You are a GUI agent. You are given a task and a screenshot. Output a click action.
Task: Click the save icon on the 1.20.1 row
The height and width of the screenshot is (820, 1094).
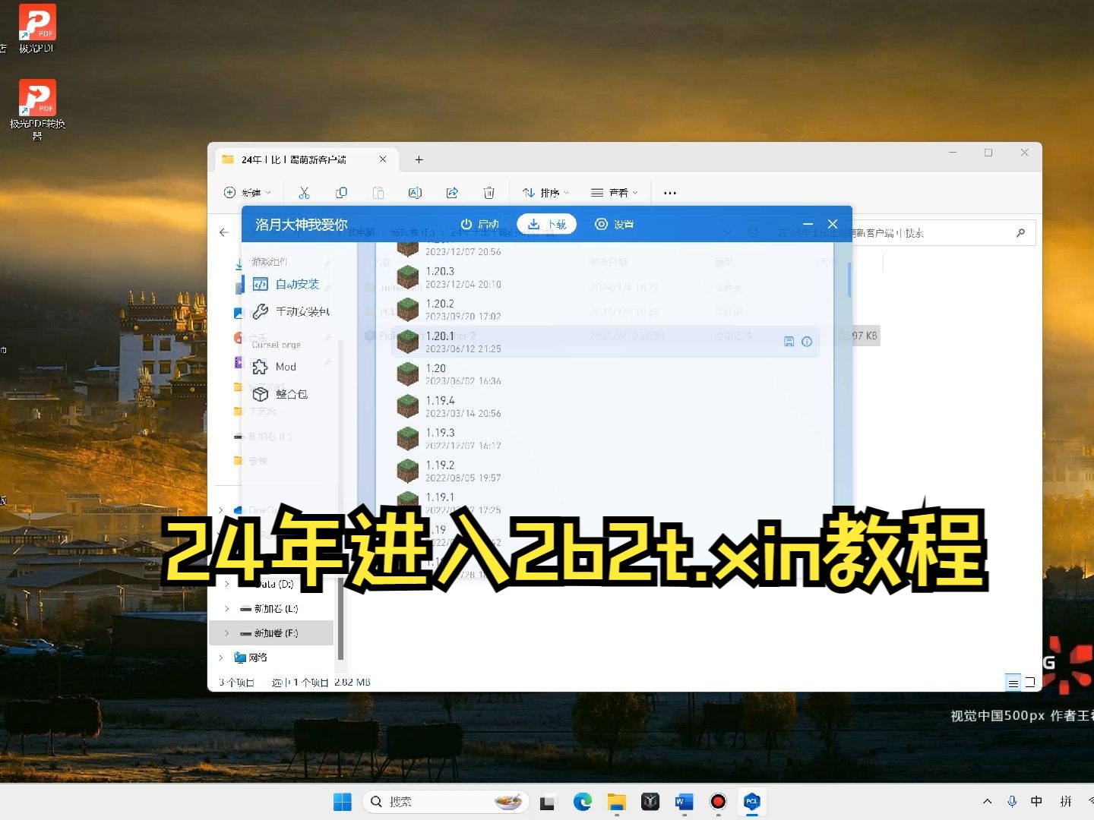(x=789, y=342)
